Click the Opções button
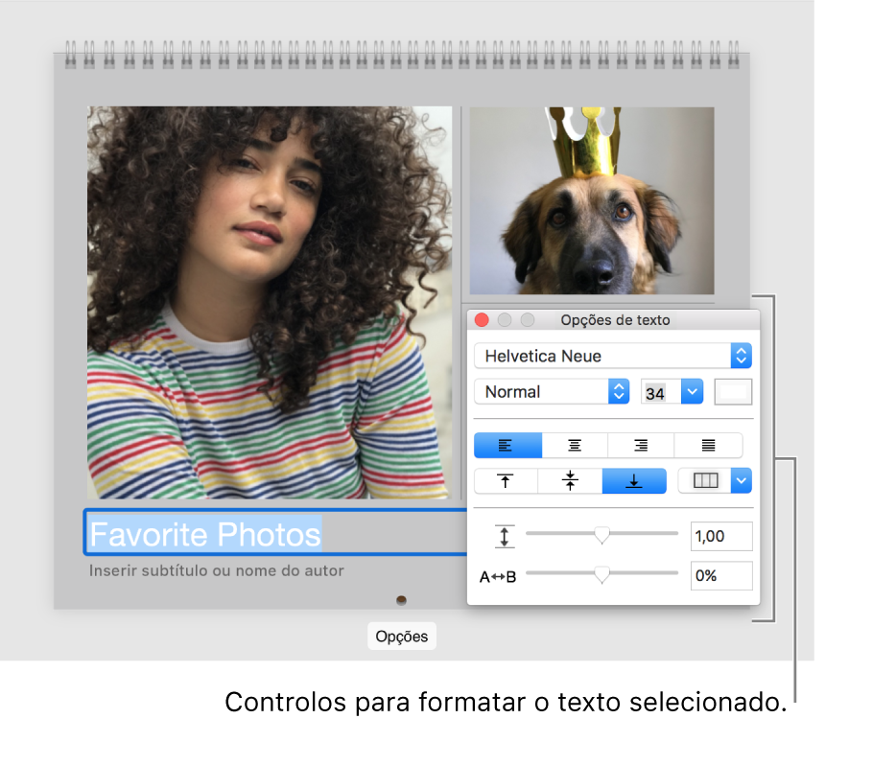896x765 pixels. tap(401, 637)
